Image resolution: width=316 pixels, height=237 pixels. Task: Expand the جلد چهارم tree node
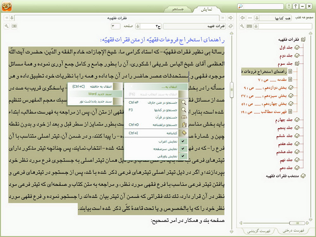tap(297, 120)
